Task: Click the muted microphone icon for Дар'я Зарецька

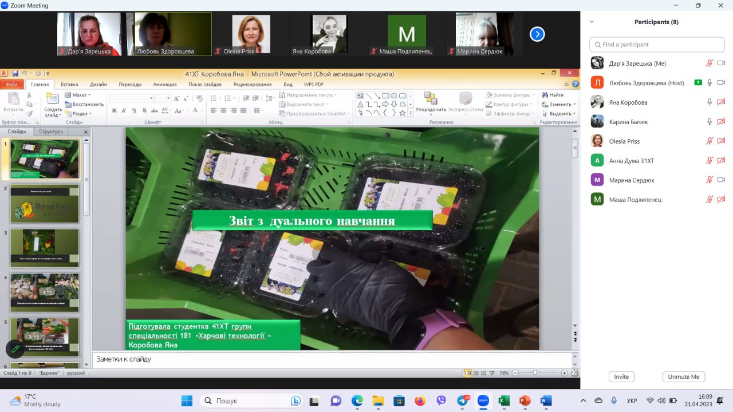Action: 710,64
